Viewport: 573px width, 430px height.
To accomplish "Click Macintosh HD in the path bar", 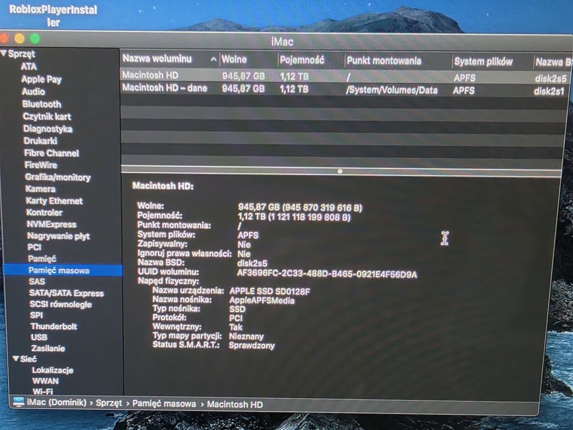I will (235, 404).
